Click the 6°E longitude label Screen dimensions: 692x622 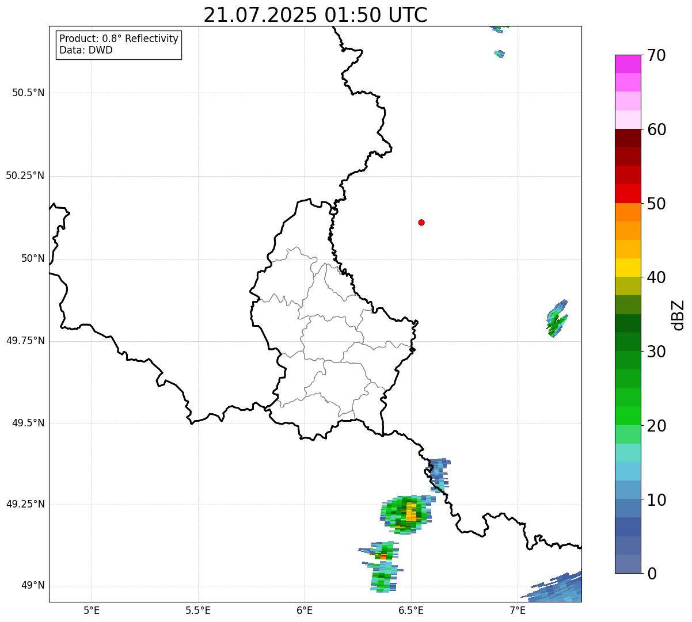(x=305, y=610)
